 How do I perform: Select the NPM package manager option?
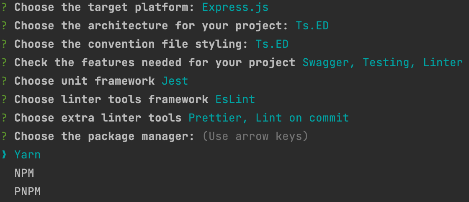[24, 173]
